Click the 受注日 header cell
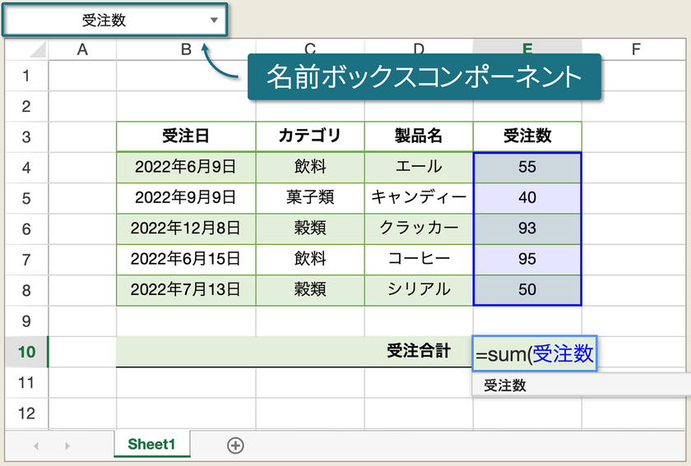Screen dimensions: 691x466 click(x=186, y=136)
